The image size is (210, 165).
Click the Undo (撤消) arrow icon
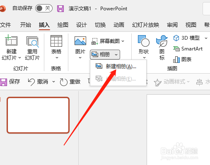(31, 82)
